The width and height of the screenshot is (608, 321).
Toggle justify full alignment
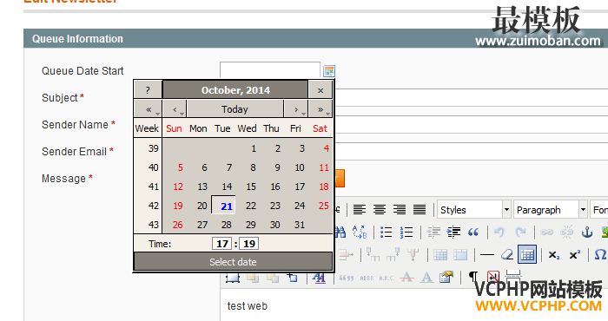click(420, 210)
